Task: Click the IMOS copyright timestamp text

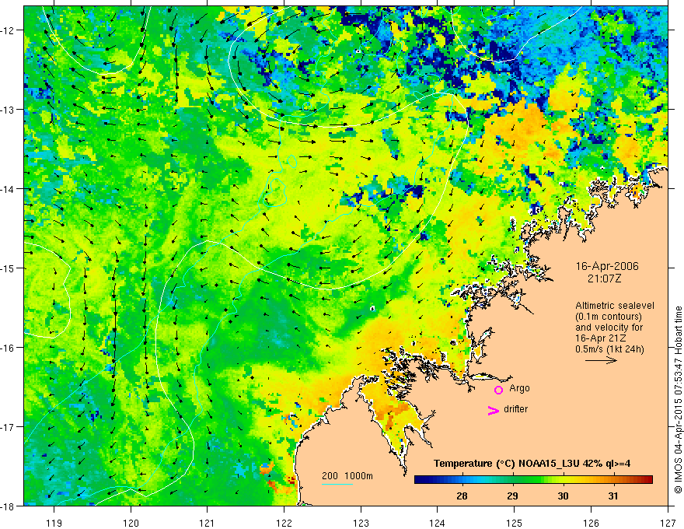Action: [x=678, y=400]
